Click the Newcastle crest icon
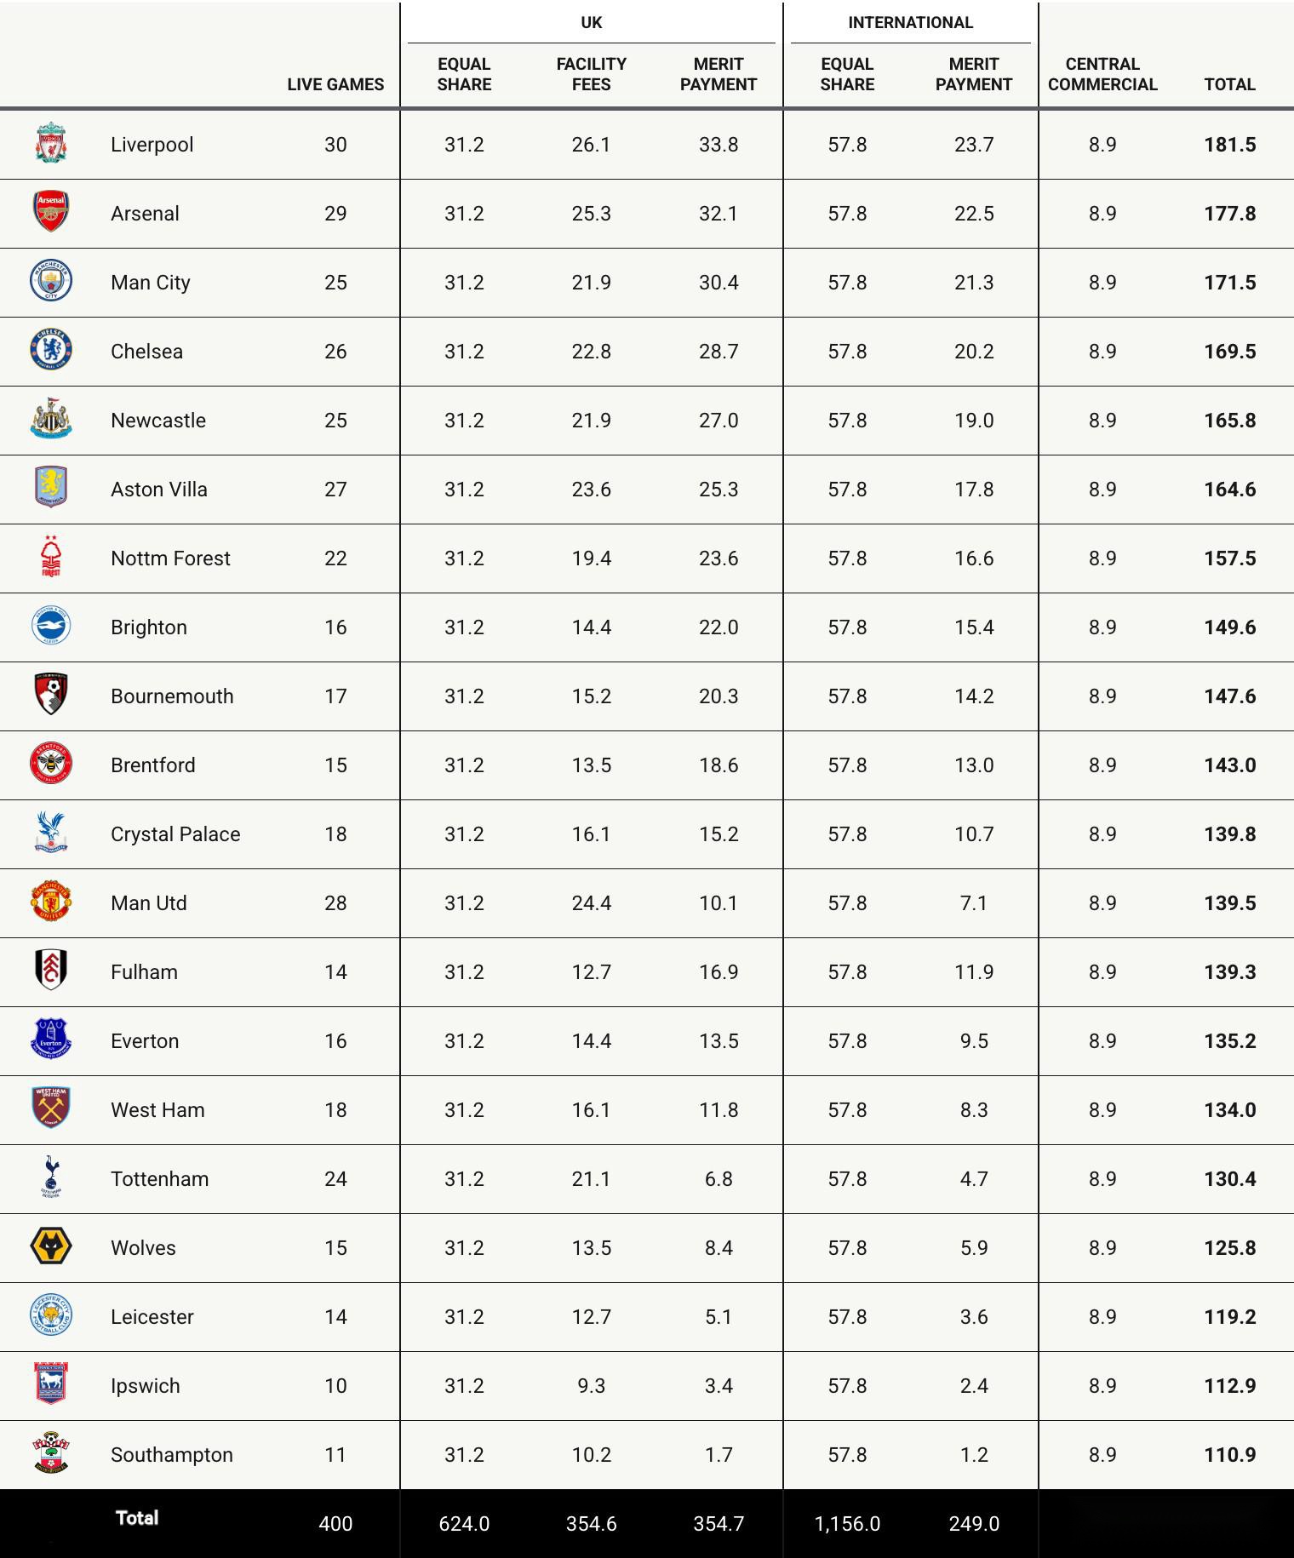This screenshot has width=1294, height=1558. coord(51,419)
